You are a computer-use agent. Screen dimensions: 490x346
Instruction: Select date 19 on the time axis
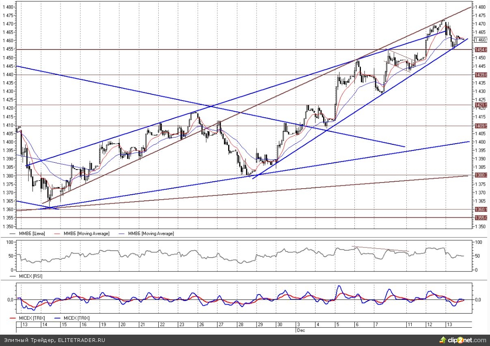(x=104, y=325)
